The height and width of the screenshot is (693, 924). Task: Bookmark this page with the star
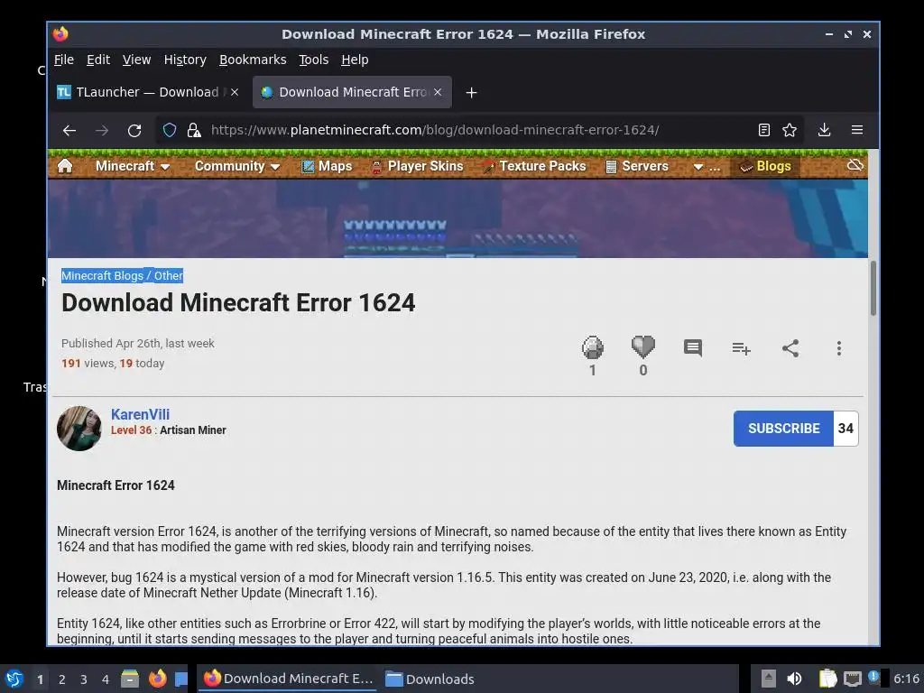[x=790, y=130]
